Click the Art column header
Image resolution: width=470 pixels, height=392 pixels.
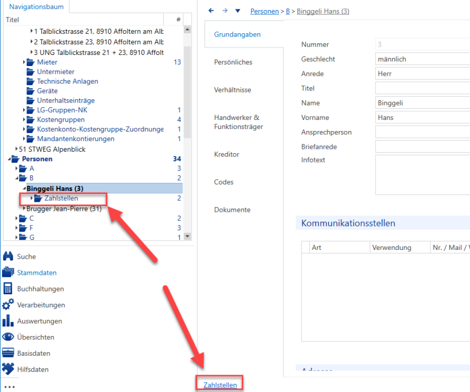[339, 247]
